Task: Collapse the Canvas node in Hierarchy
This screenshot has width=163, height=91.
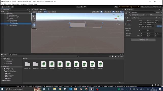Action: pos(6,18)
